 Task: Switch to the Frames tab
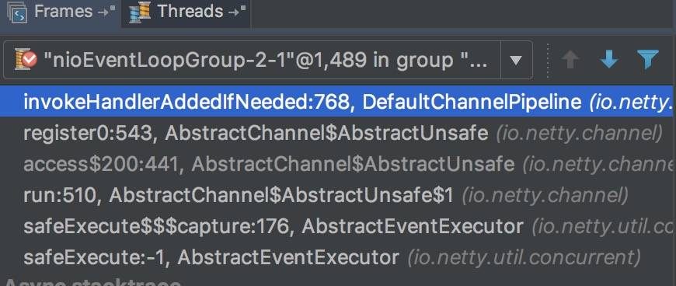[61, 12]
